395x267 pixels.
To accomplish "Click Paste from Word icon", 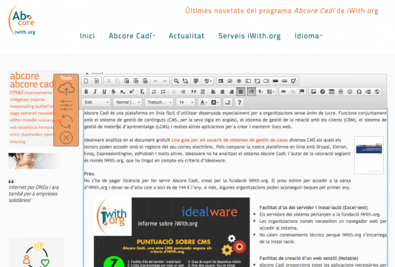I will point(145,81).
